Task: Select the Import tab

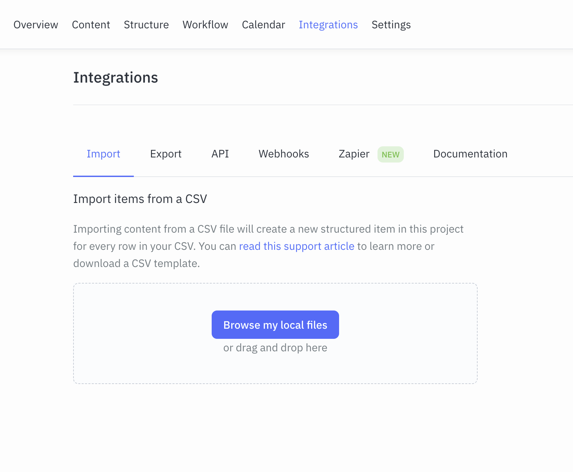Action: 103,154
